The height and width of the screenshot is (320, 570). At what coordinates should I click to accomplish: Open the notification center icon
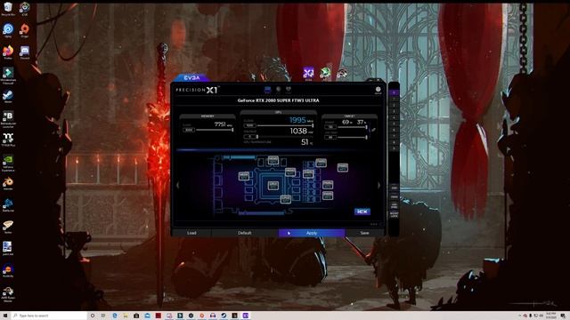pos(563,316)
